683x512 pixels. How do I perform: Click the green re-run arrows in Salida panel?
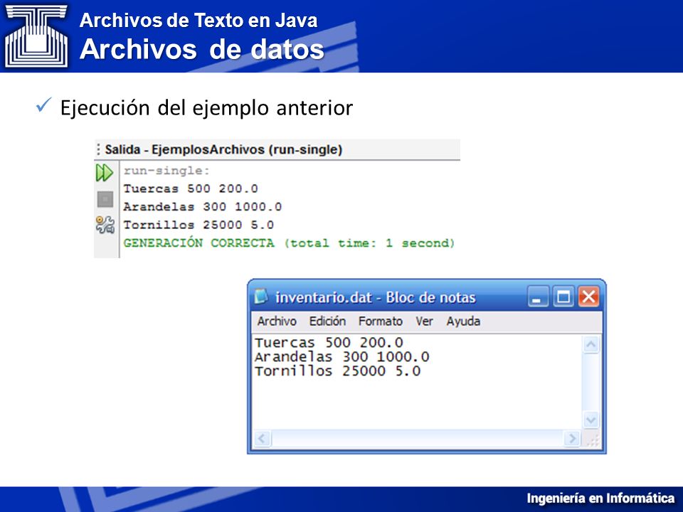click(105, 173)
